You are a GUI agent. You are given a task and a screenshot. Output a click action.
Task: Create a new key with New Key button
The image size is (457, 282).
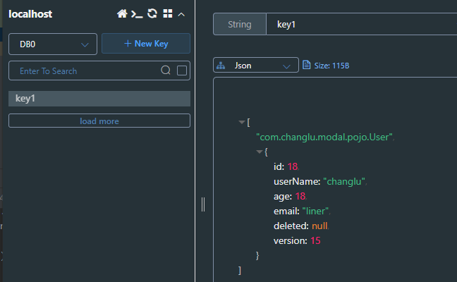[x=146, y=44]
